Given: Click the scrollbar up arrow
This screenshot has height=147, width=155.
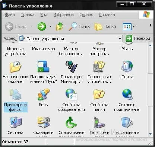Looking at the screenshot, I should (x=151, y=46).
